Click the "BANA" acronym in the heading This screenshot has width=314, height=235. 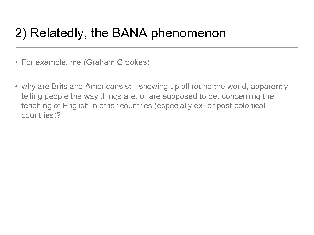pos(130,33)
